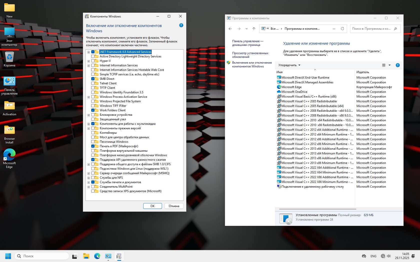Viewport: 420px width, 262px height.
Task: Sort the list by Издатель column
Action: coord(362,72)
